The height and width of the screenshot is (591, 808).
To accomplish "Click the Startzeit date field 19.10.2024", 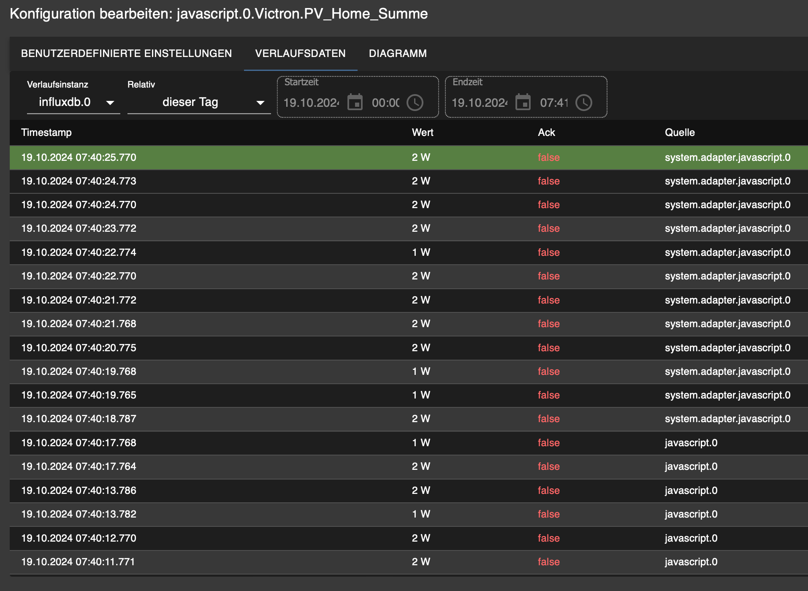I will (x=311, y=103).
